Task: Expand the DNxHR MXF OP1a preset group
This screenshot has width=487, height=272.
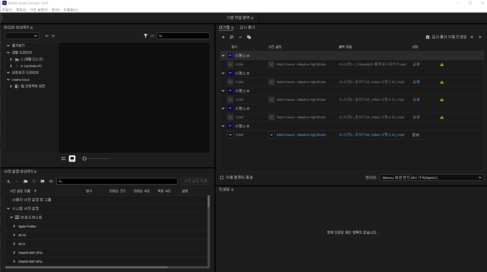Action: (14, 261)
